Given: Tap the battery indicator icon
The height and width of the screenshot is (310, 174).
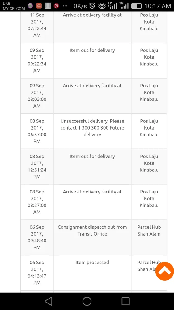Looking at the screenshot, I should click(x=137, y=6).
